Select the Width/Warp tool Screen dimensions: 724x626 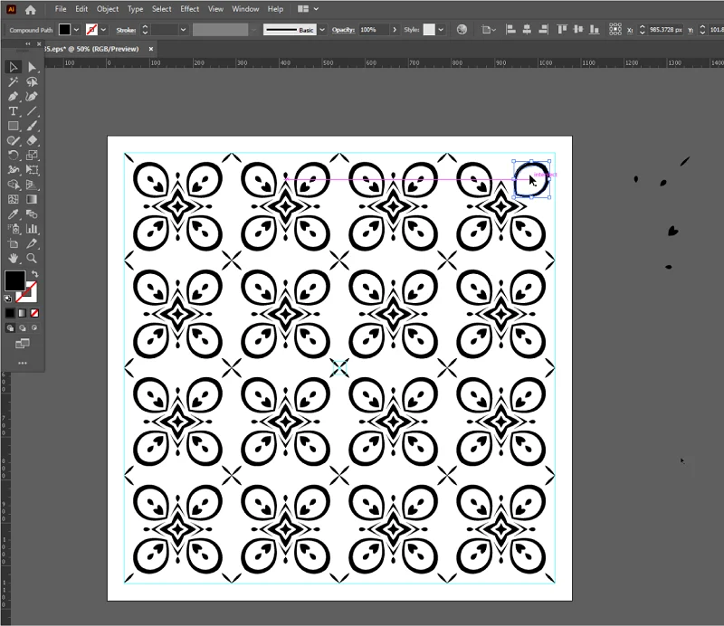tap(13, 170)
